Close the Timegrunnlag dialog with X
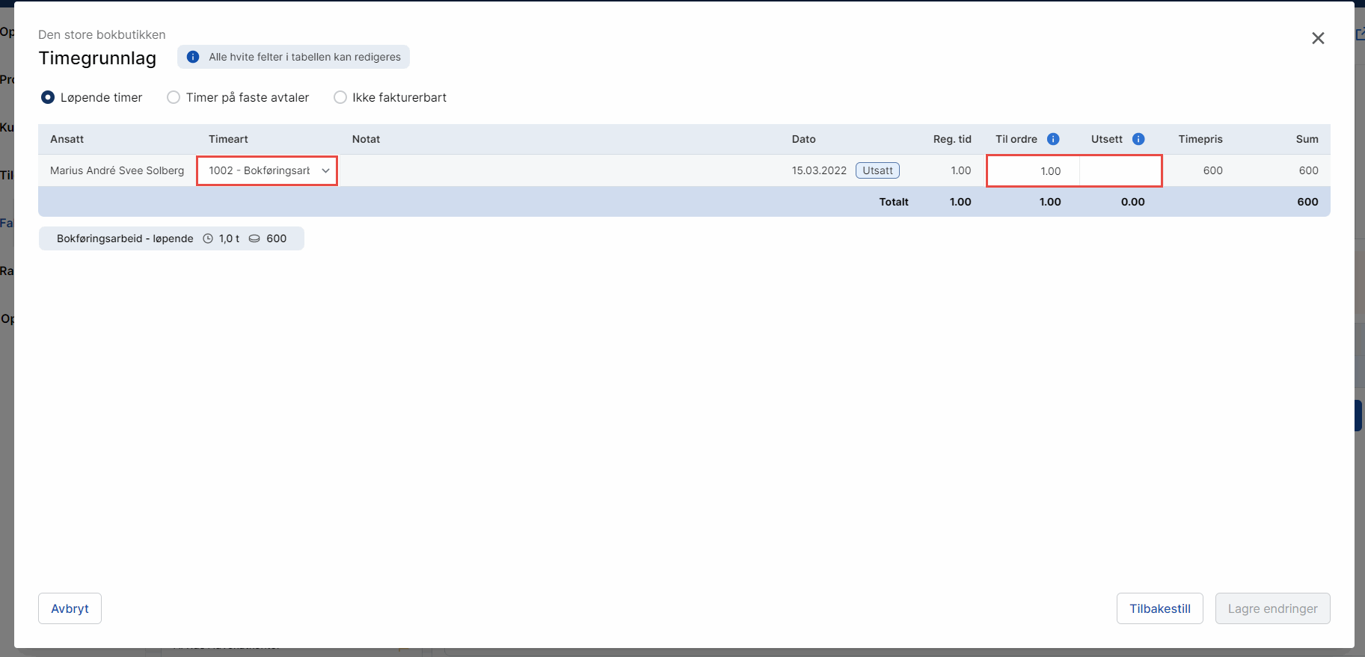1365x657 pixels. pos(1318,38)
